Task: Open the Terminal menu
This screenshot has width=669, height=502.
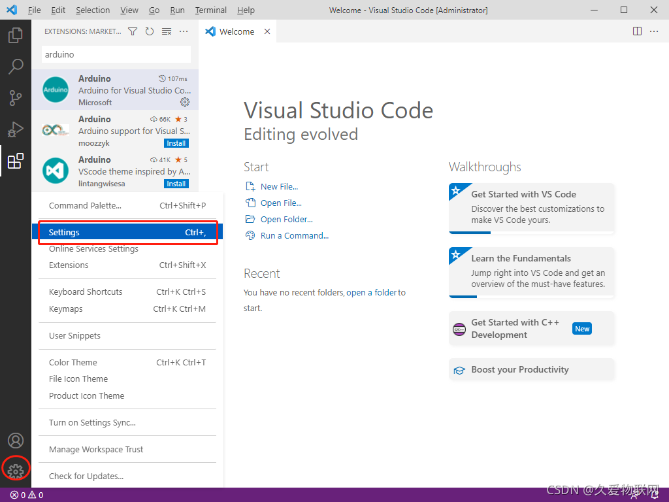Action: (x=211, y=10)
